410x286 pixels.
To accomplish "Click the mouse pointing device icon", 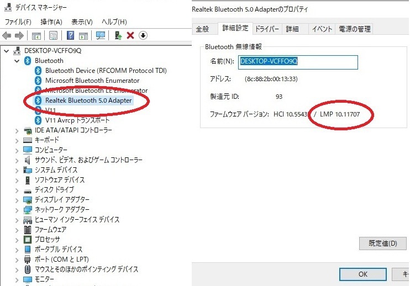I will tap(28, 269).
